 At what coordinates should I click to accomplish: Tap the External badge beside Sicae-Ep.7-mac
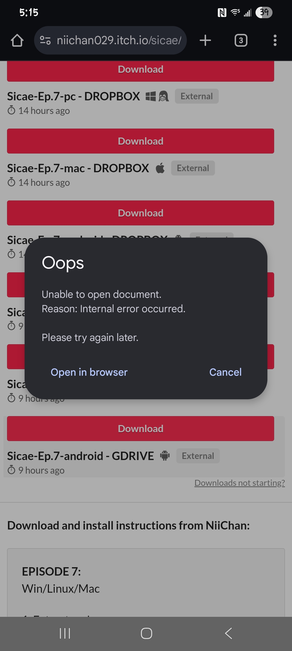pyautogui.click(x=193, y=168)
